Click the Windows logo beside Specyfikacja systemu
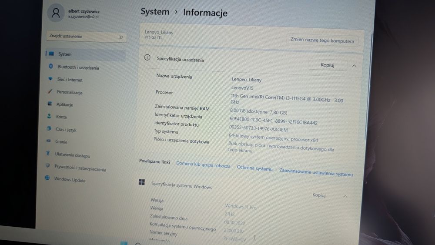The height and width of the screenshot is (245, 435). click(142, 182)
